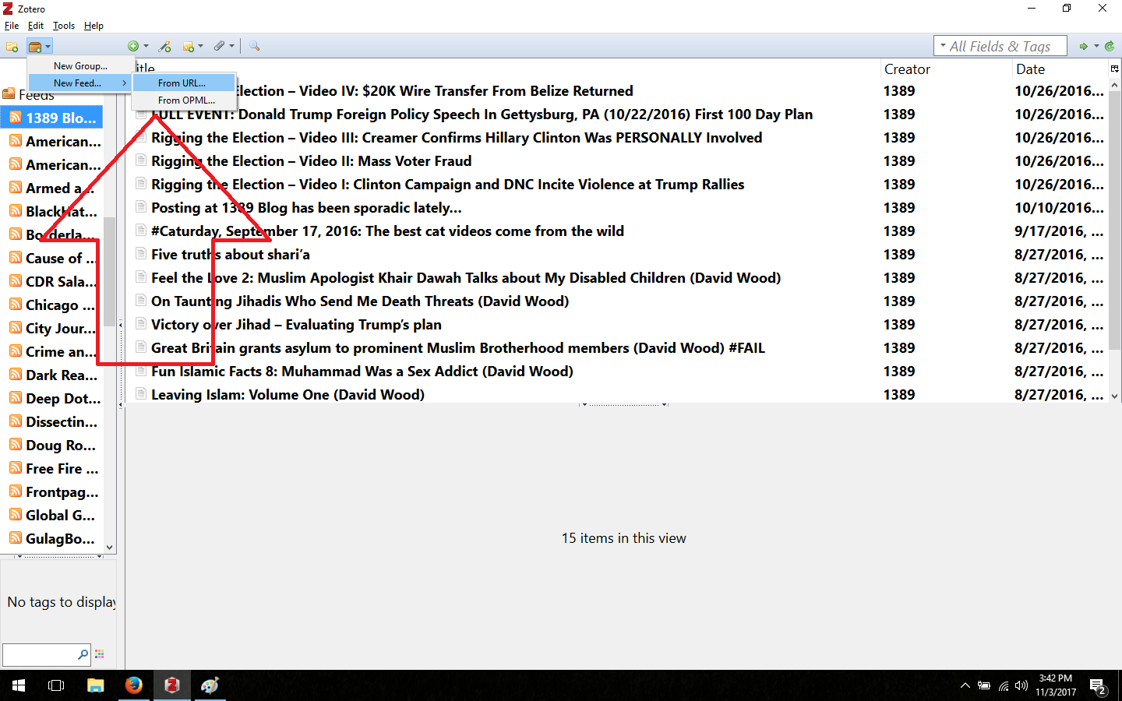1122x701 pixels.
Task: Click the New Library briefcase icon
Action: pos(35,47)
